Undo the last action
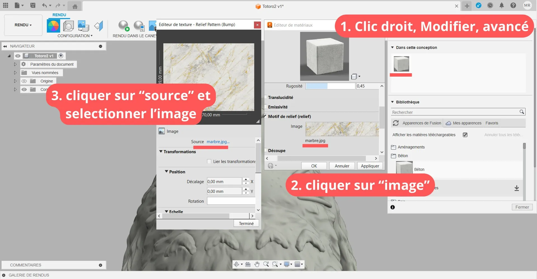Image resolution: width=537 pixels, height=279 pixels. tap(44, 5)
